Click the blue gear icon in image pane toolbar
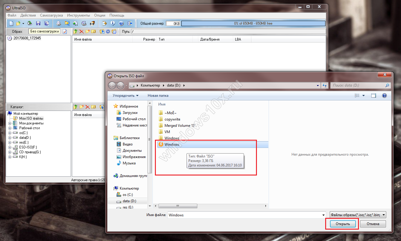 point(108,31)
